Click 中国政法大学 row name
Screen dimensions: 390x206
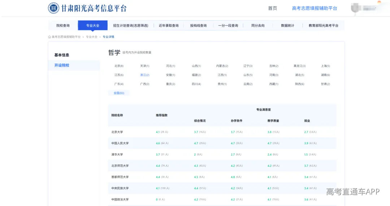tap(120, 199)
